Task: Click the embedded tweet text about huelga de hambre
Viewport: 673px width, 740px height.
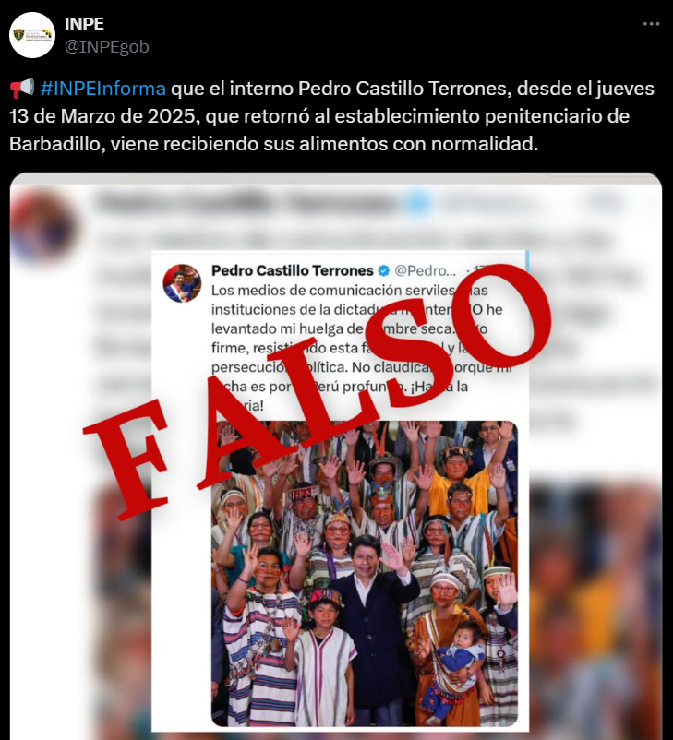Action: tap(361, 348)
